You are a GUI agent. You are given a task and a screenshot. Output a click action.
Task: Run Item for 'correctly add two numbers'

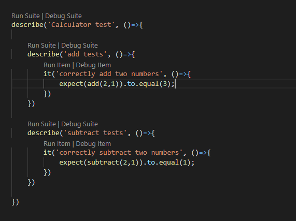[57, 65]
